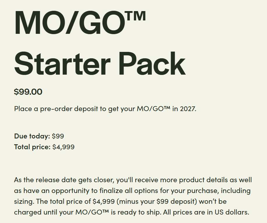Click the $99.00 bold price
The image size is (267, 223).
coord(28,92)
